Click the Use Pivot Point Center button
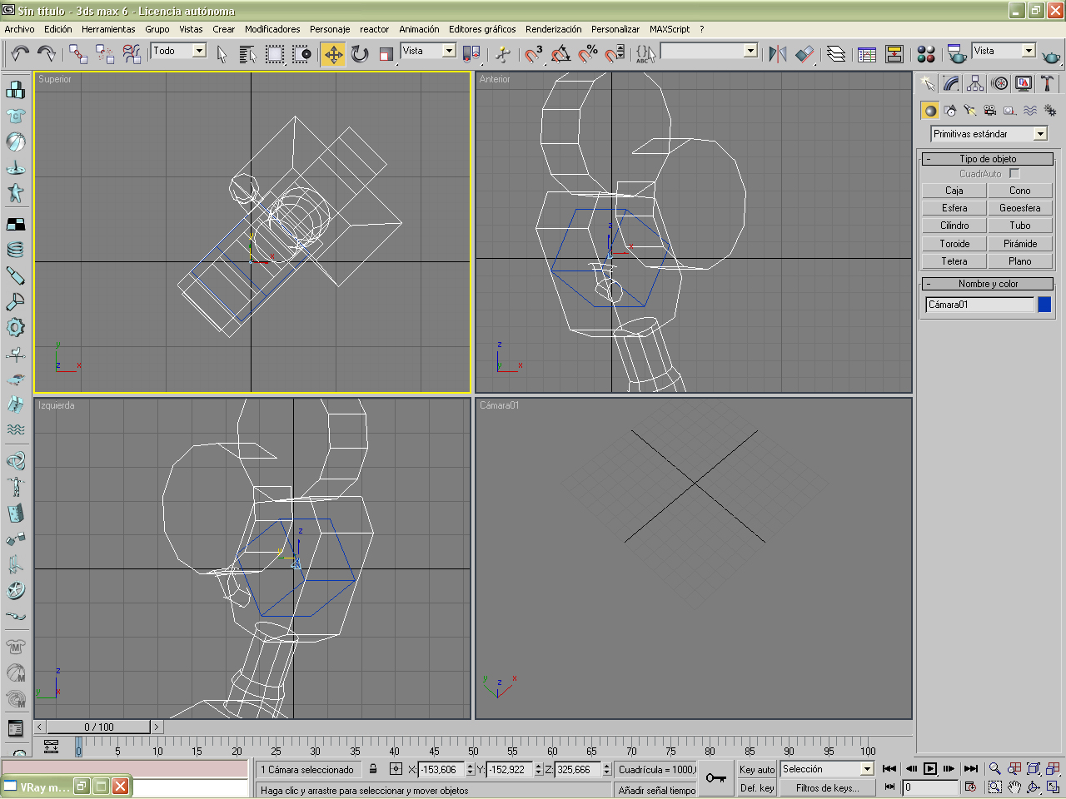The image size is (1066, 799). tap(471, 54)
